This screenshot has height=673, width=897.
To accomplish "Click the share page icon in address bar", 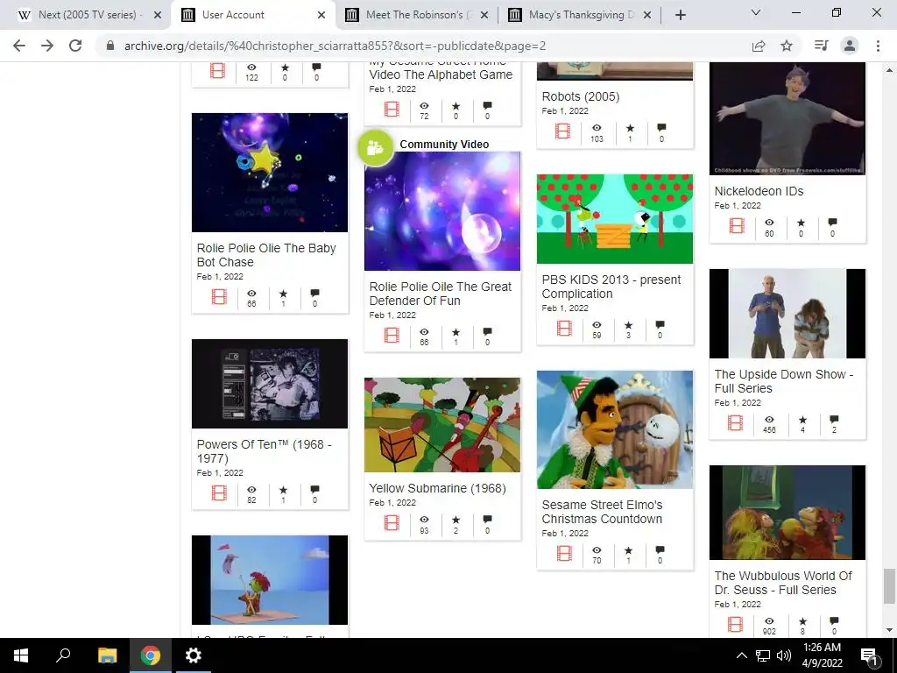I will pos(759,46).
